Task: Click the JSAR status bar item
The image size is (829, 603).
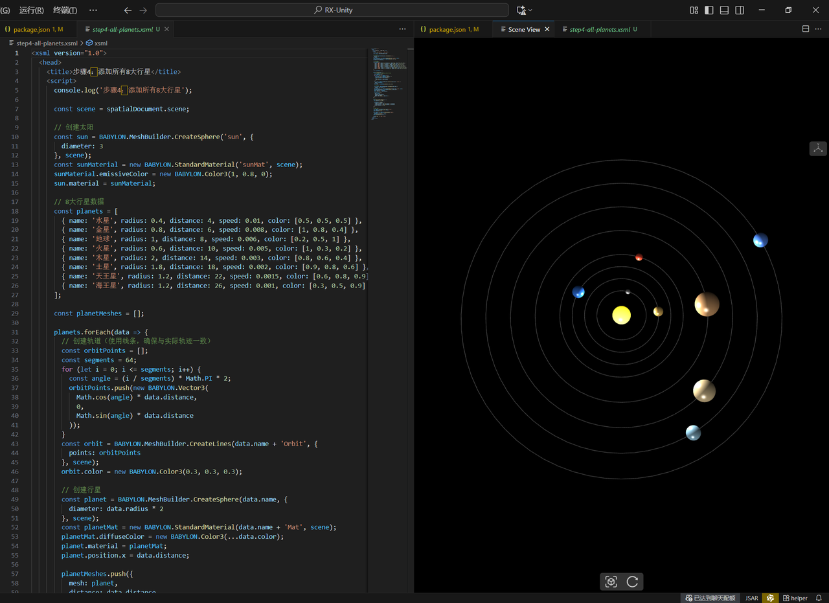Action: 751,598
